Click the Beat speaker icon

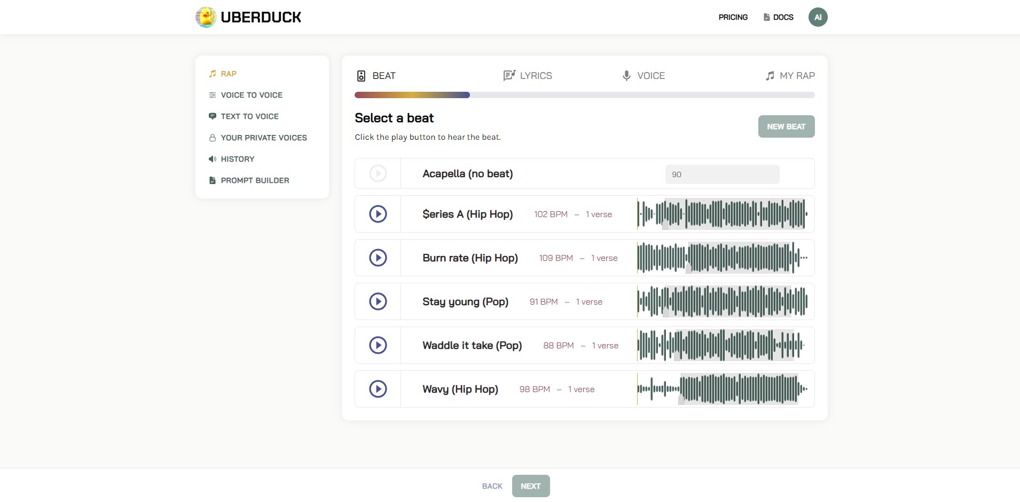click(x=361, y=76)
